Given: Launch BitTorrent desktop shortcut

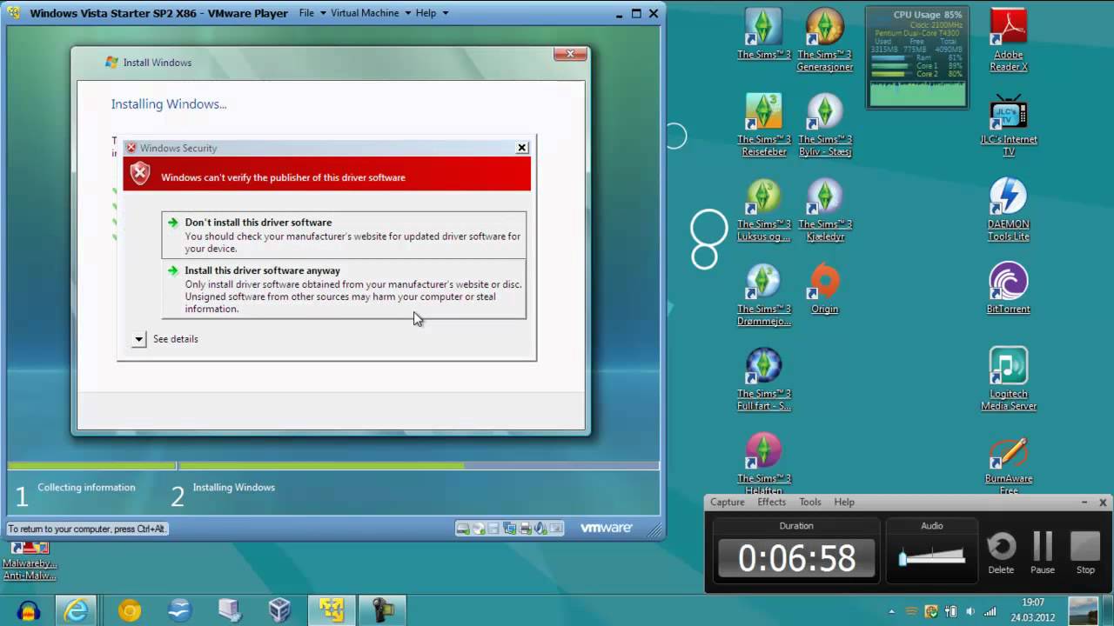Looking at the screenshot, I should [x=1009, y=289].
